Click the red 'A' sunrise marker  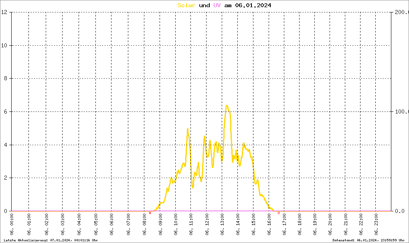[150, 213]
